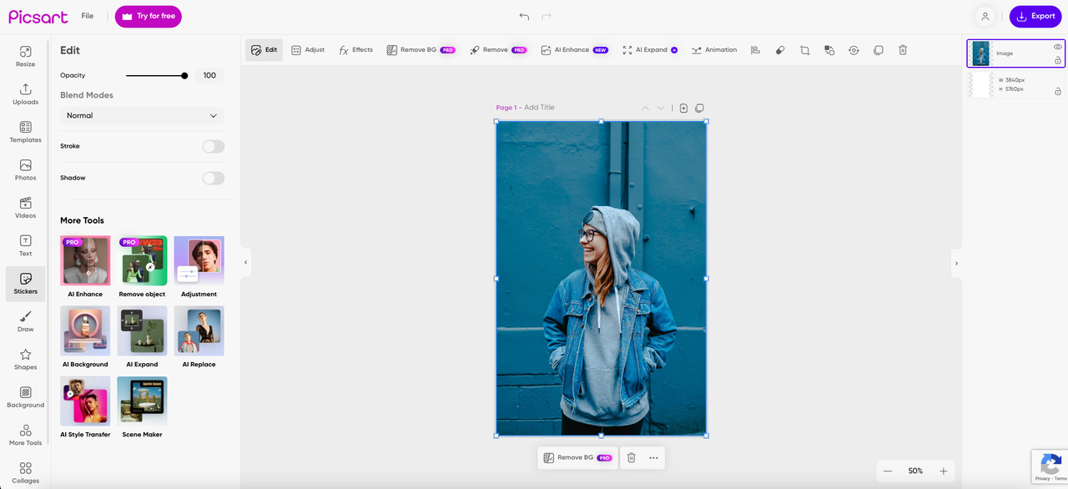Screen dimensions: 1068x489
Task: Open the user account icon
Action: point(985,16)
